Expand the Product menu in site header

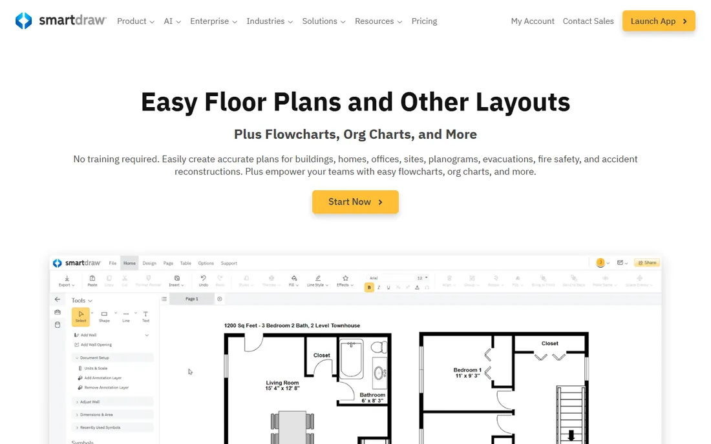(136, 21)
